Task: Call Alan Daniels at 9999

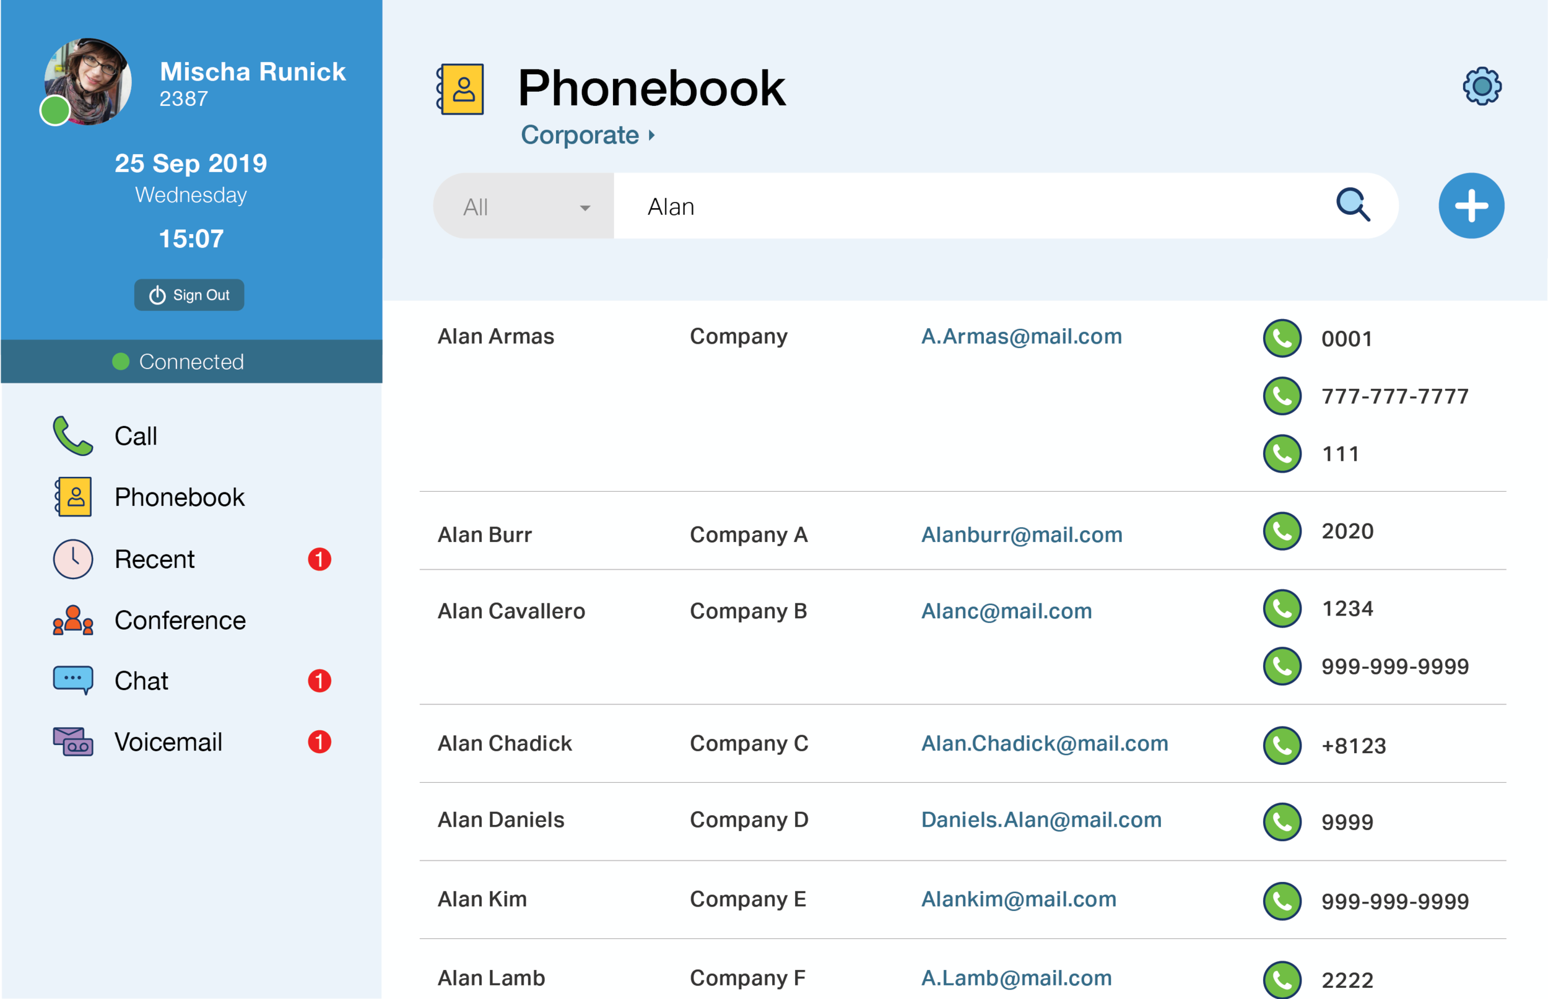Action: click(x=1282, y=822)
